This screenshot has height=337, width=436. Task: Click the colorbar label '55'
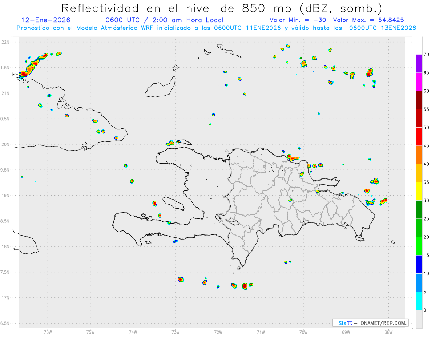426,109
